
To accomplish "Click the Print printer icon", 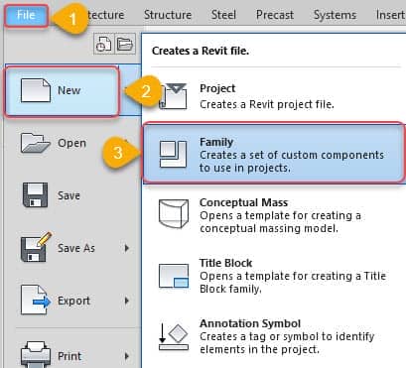I will tap(36, 355).
